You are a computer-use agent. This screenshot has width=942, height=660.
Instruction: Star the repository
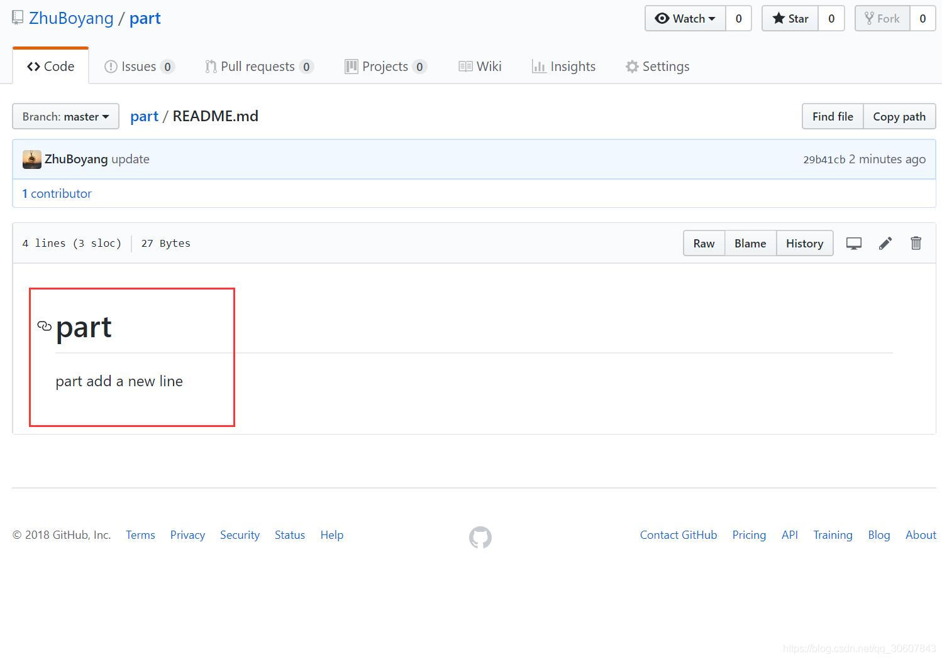coord(790,18)
